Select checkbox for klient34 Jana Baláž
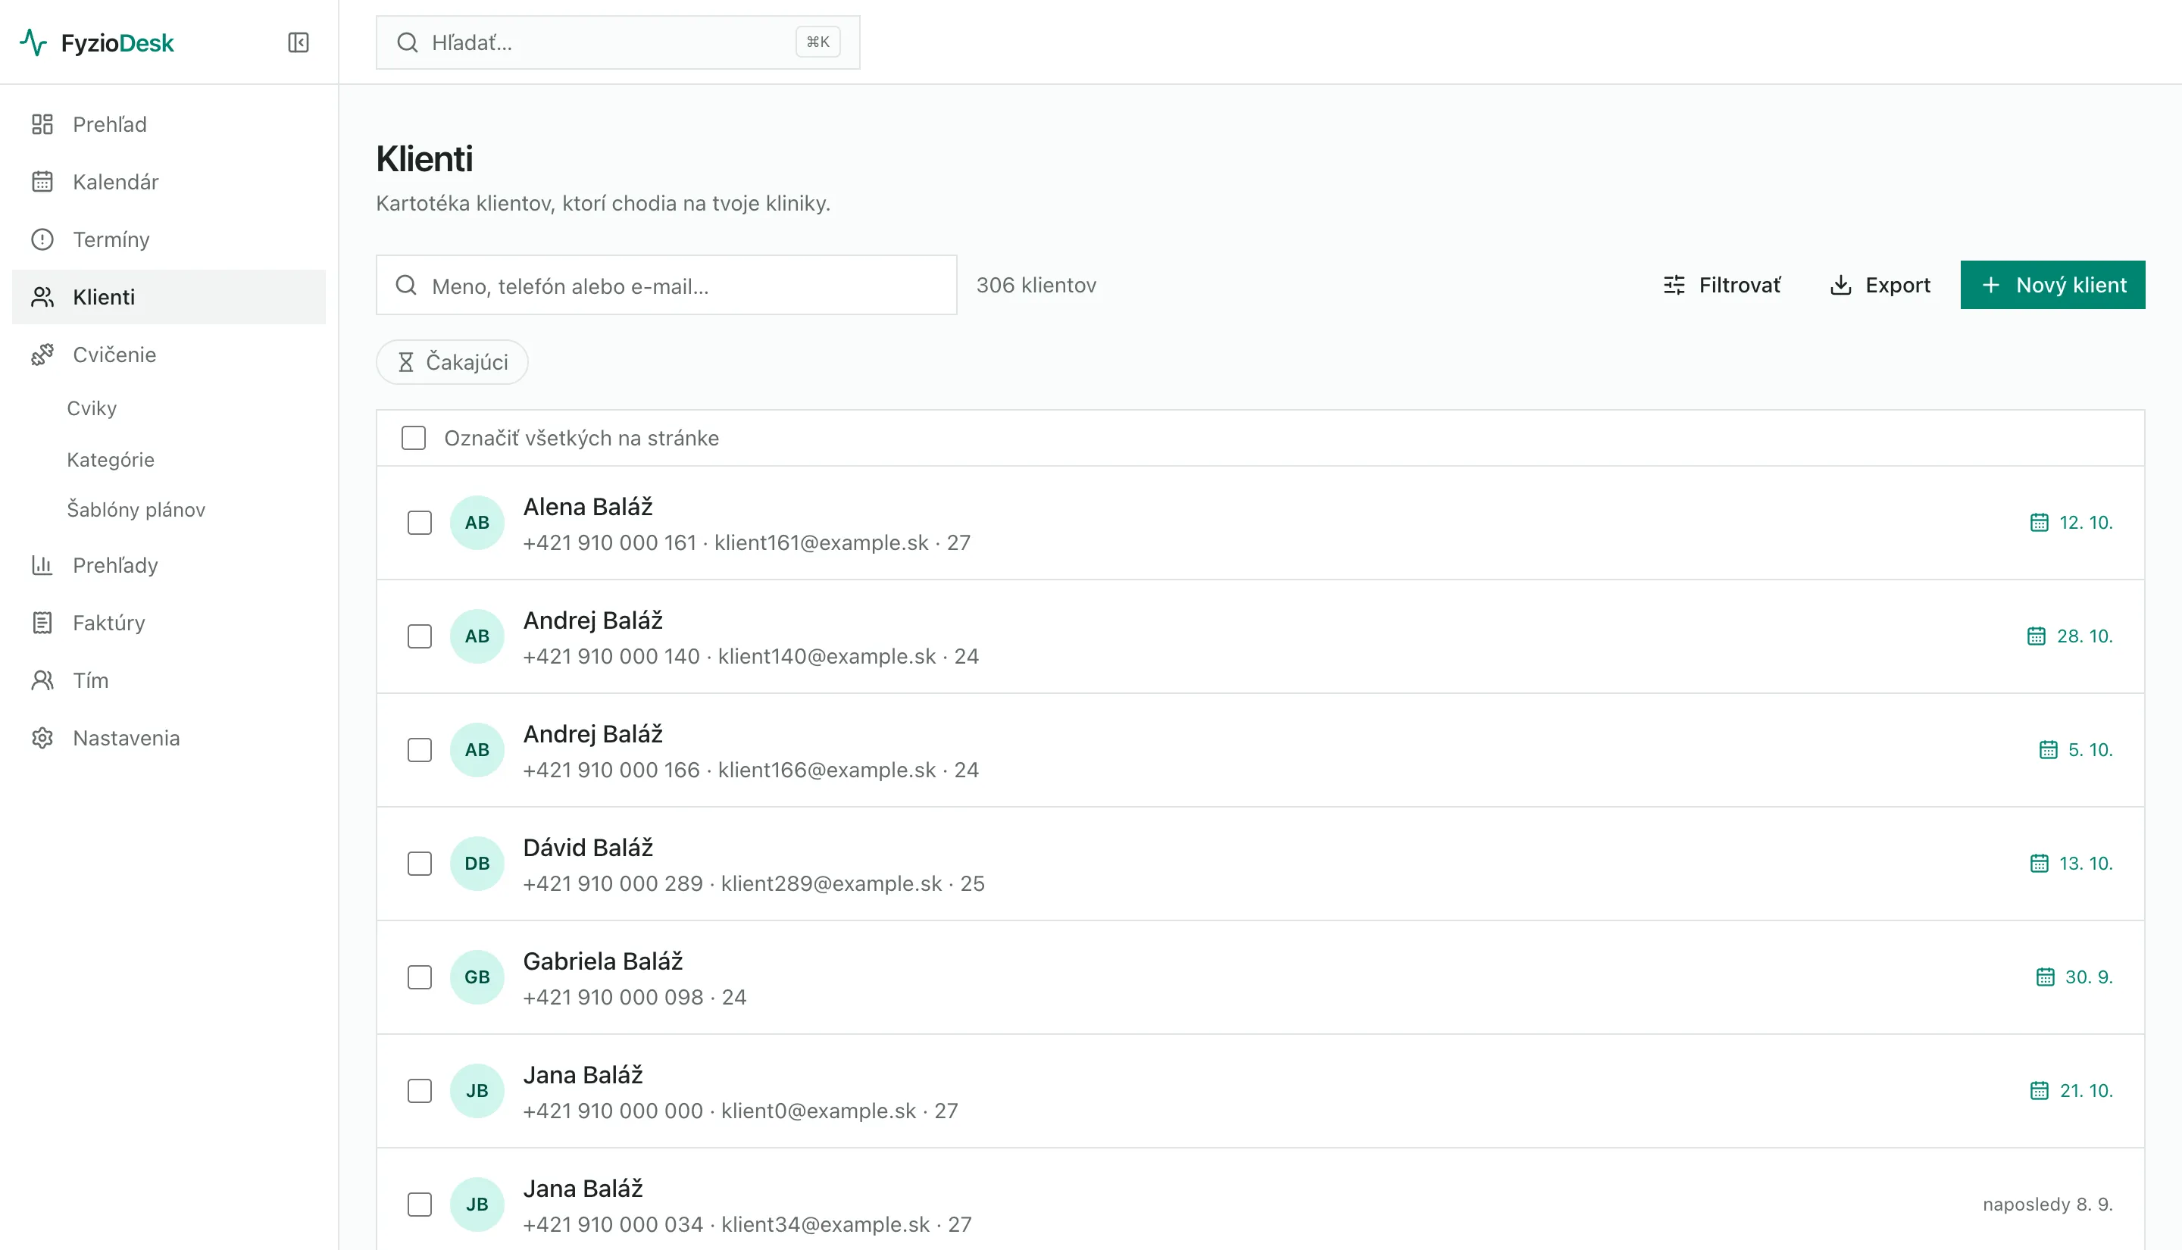Screen dimensions: 2182x1250 click(x=420, y=1205)
